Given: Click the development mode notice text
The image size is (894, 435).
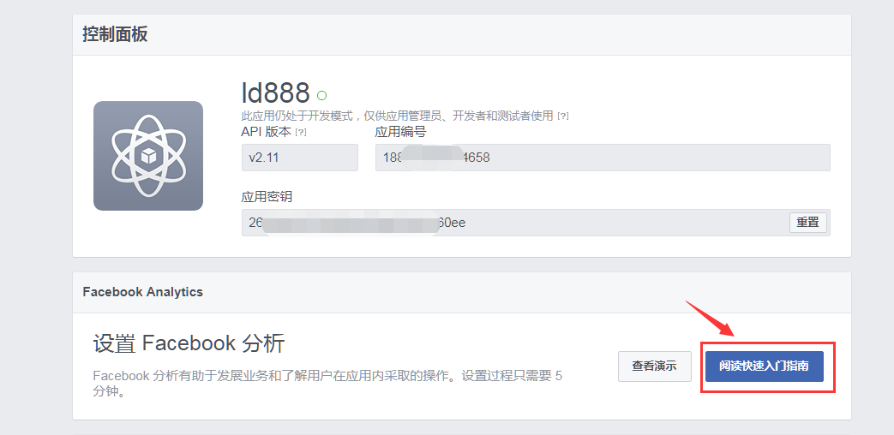Looking at the screenshot, I should coord(397,116).
